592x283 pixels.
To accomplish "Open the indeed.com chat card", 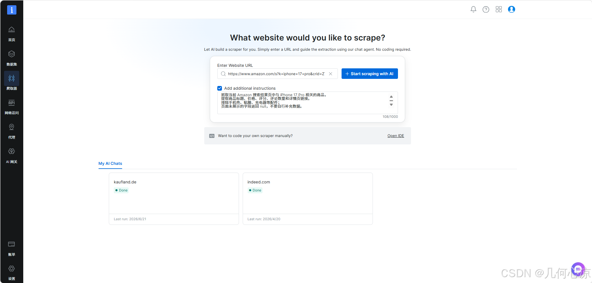I will (308, 199).
